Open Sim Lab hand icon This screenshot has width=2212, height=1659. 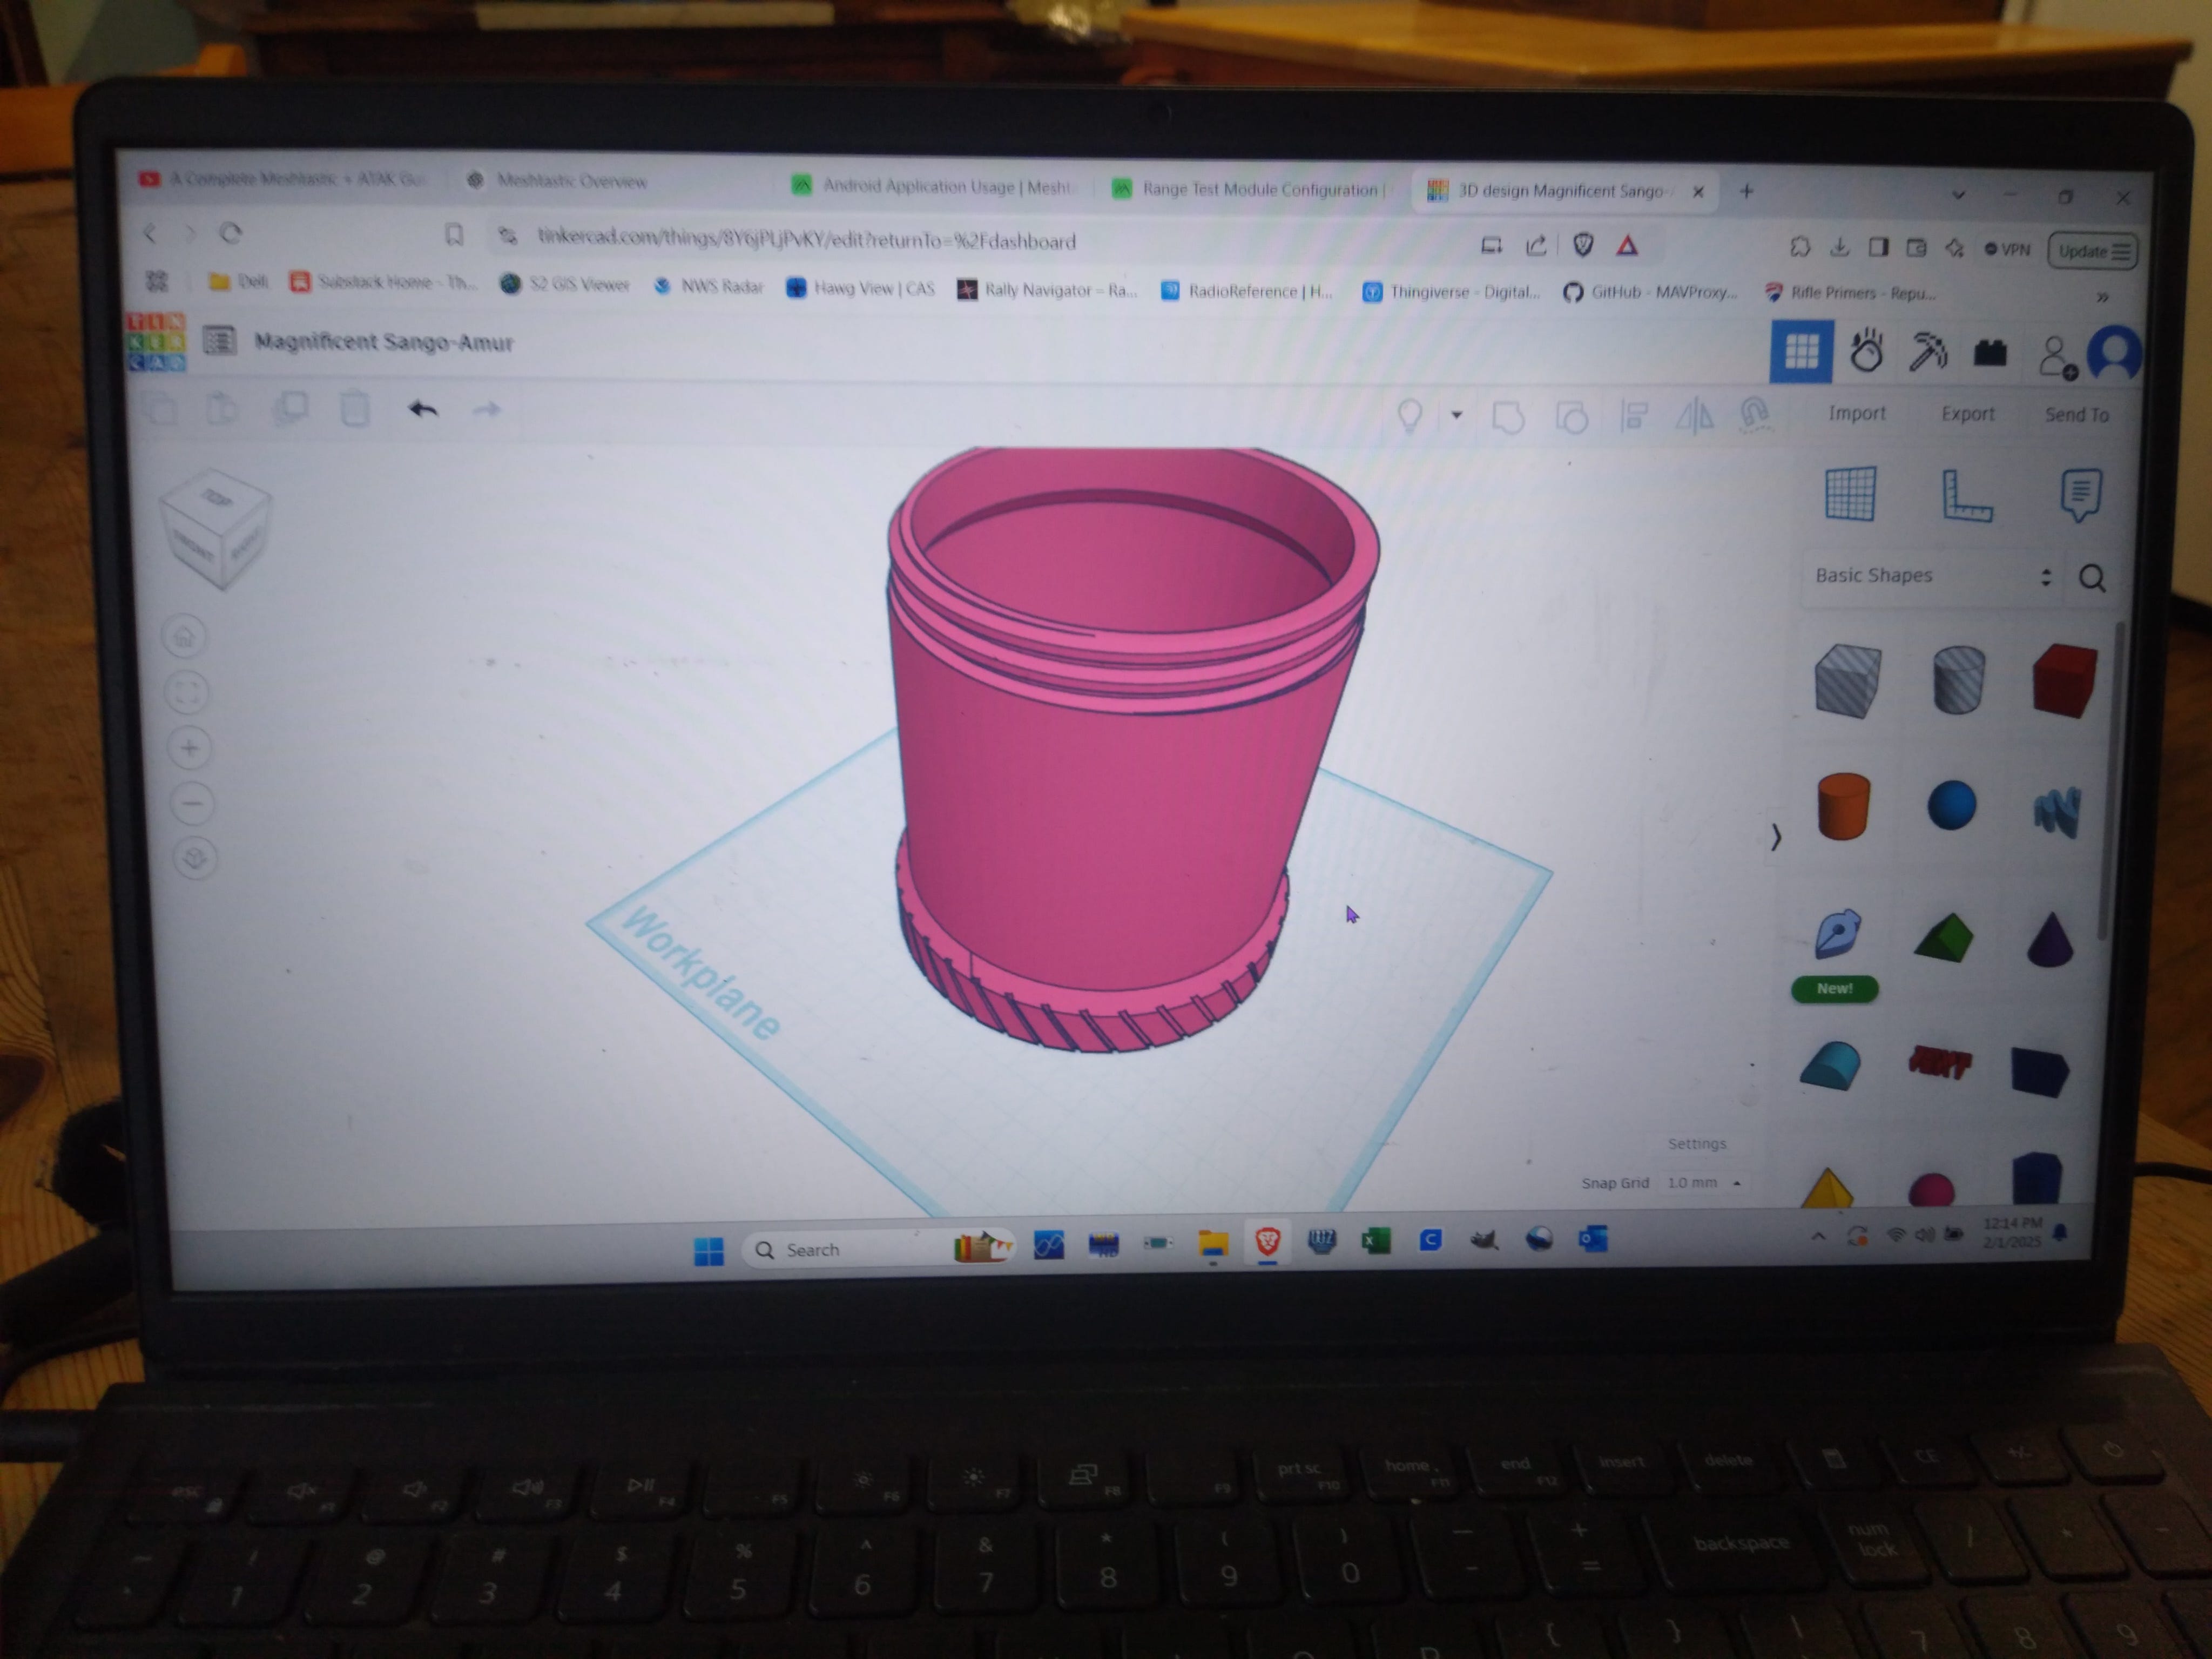(x=1866, y=352)
